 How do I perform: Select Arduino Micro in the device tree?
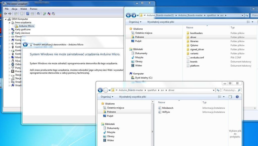click(x=26, y=26)
